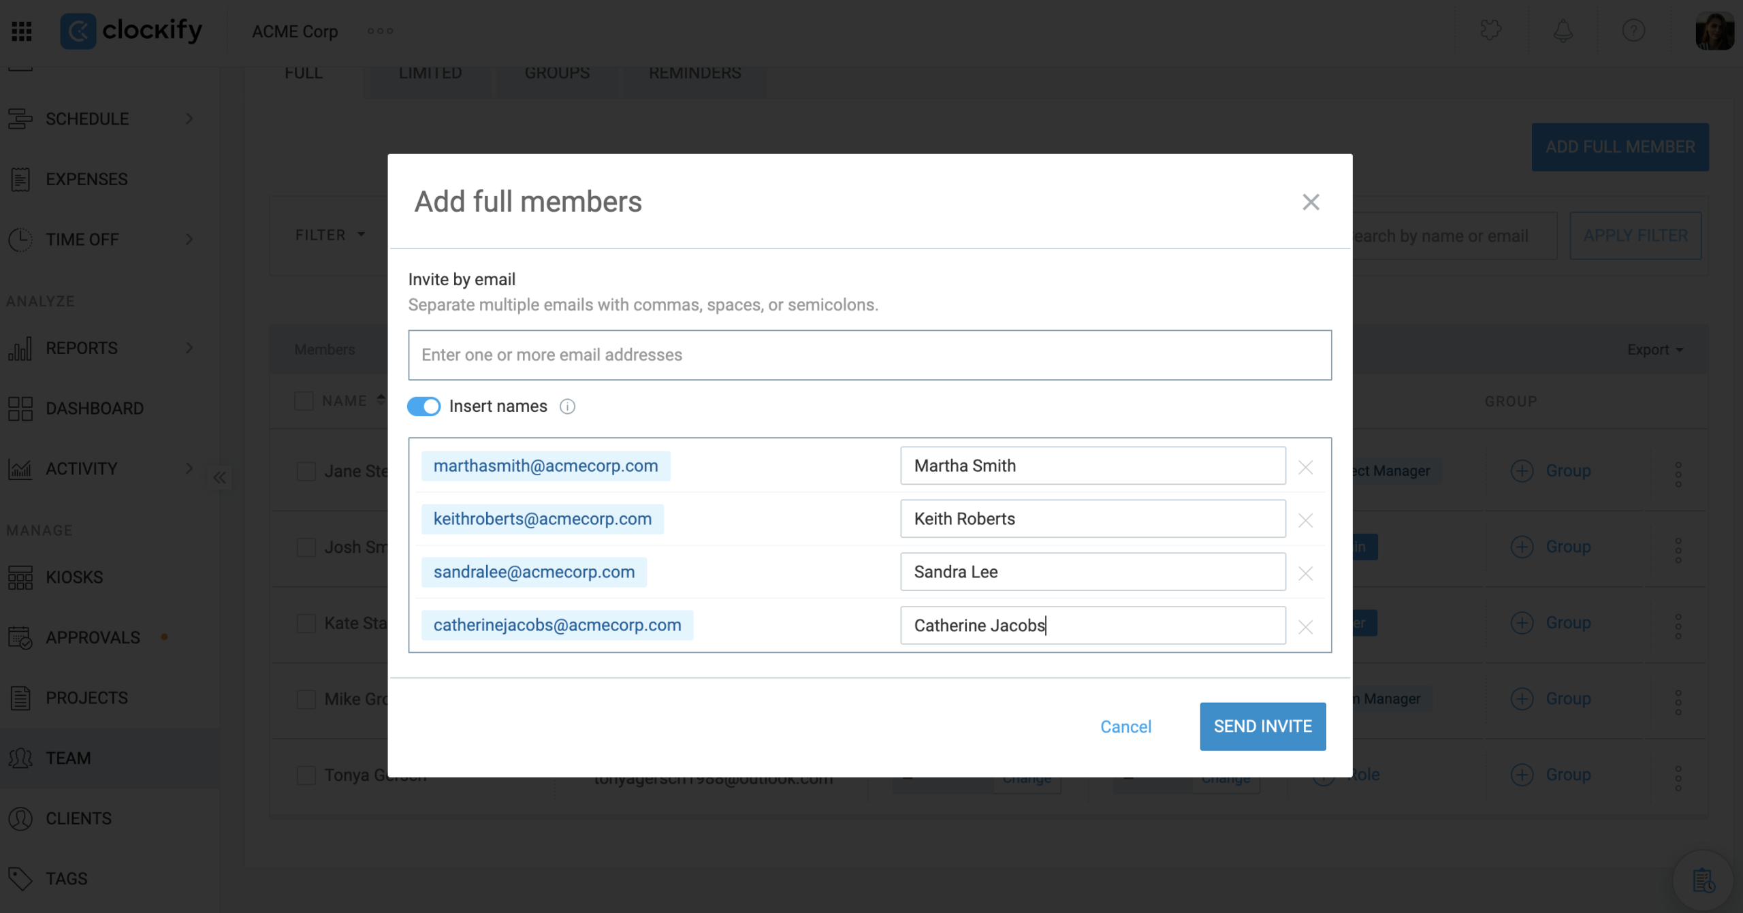Image resolution: width=1743 pixels, height=913 pixels.
Task: Open the notifications bell
Action: [x=1563, y=31]
